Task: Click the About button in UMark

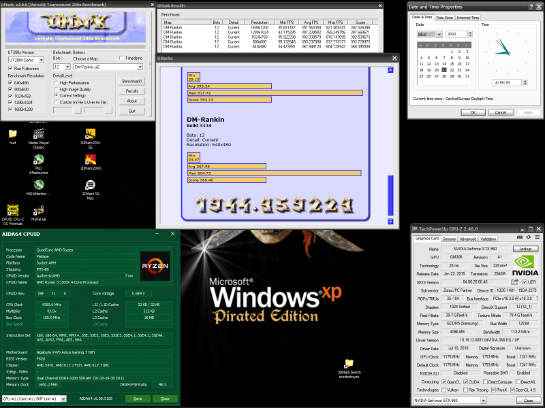Action: coord(131,101)
